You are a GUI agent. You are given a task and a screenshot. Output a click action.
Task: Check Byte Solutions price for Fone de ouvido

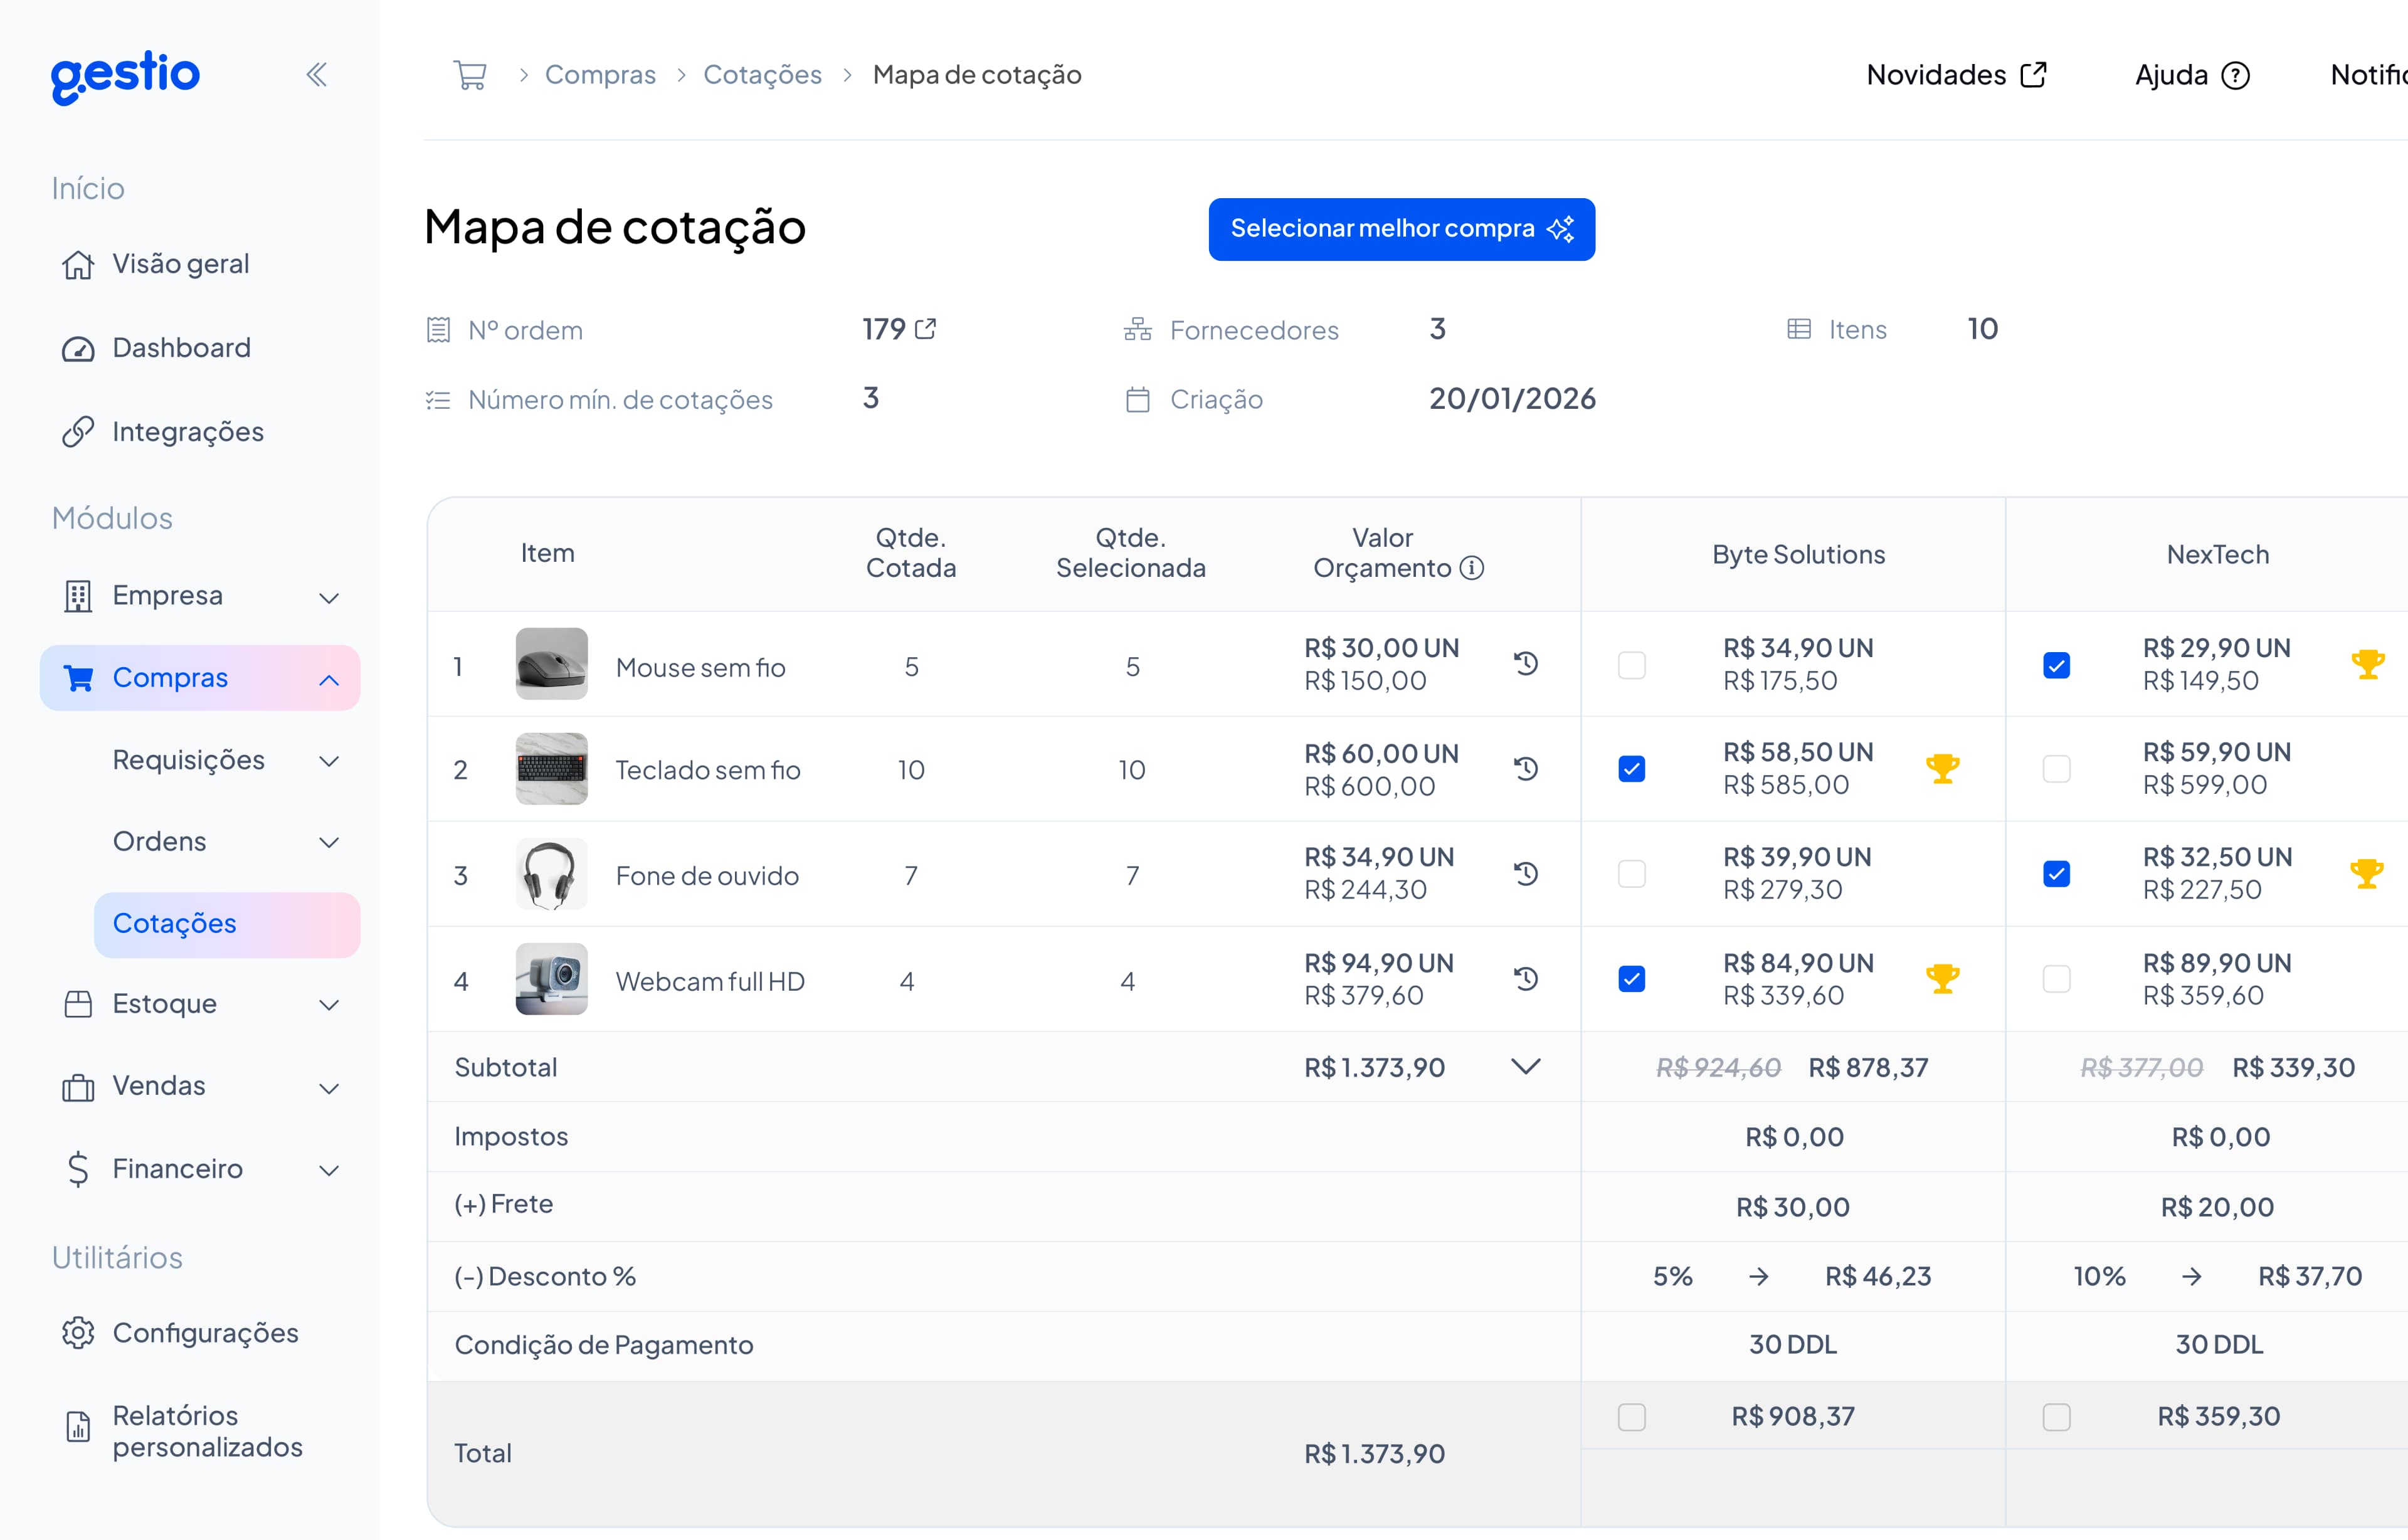coord(1632,873)
